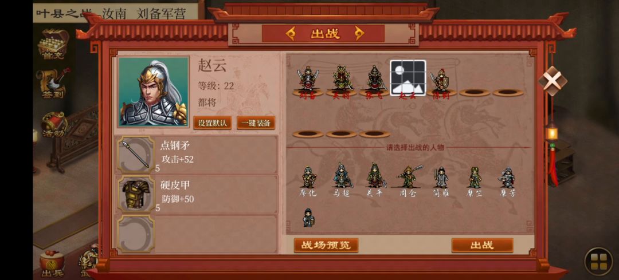Open the 首充 treasure chest icon
Screen dimensions: 619x280
pos(53,44)
